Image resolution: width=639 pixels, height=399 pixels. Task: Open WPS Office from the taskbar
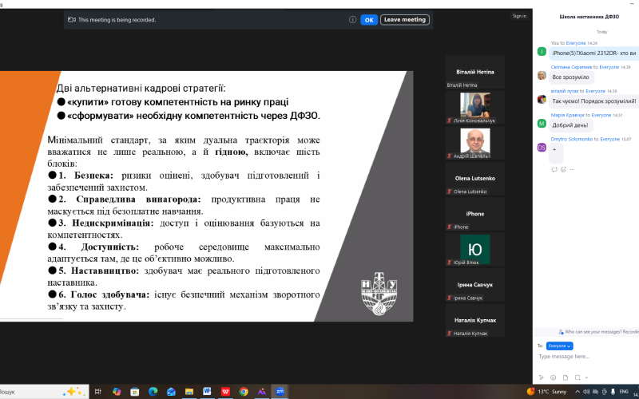(x=225, y=392)
